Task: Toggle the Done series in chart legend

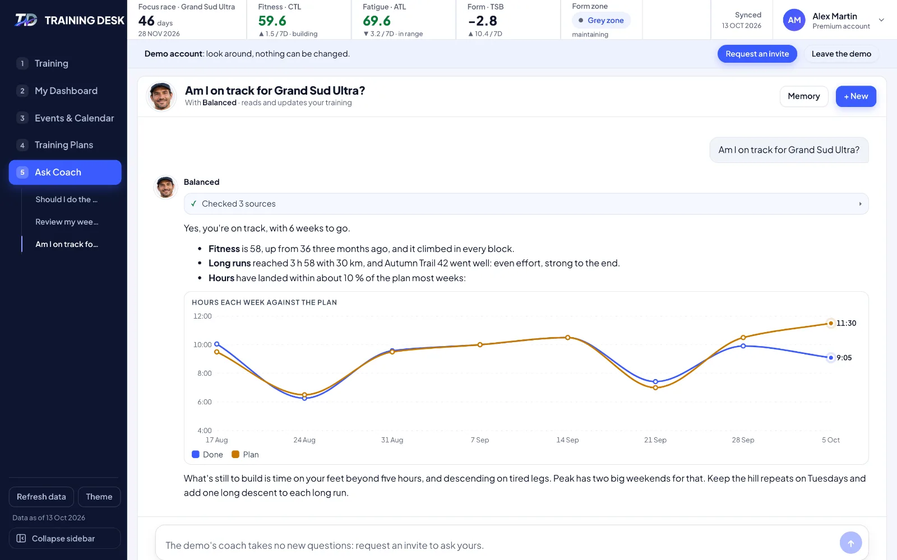Action: point(207,454)
